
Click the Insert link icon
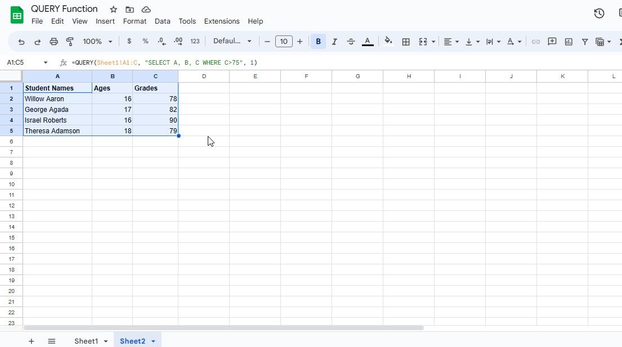click(x=535, y=41)
